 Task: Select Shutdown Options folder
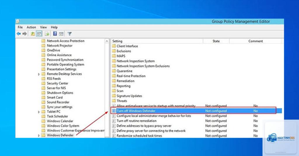[60, 93]
